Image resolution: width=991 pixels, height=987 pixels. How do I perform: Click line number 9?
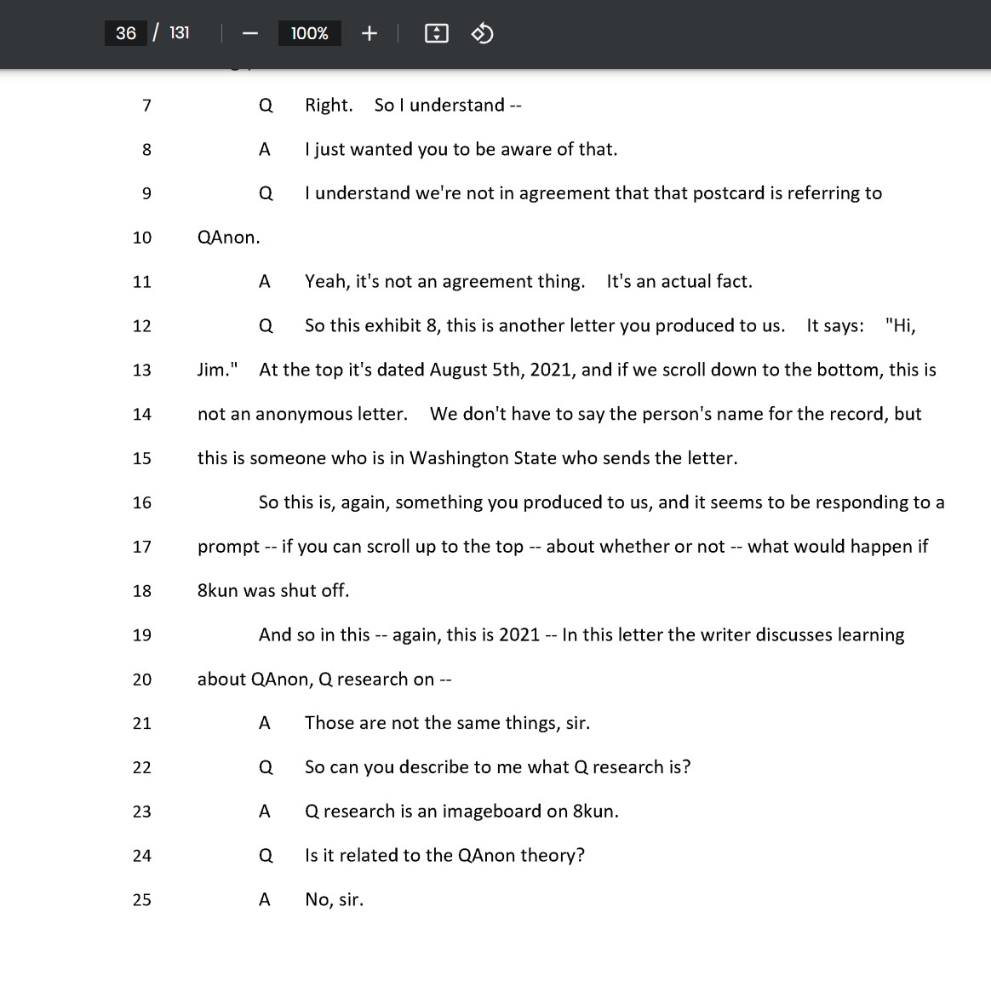coord(146,193)
